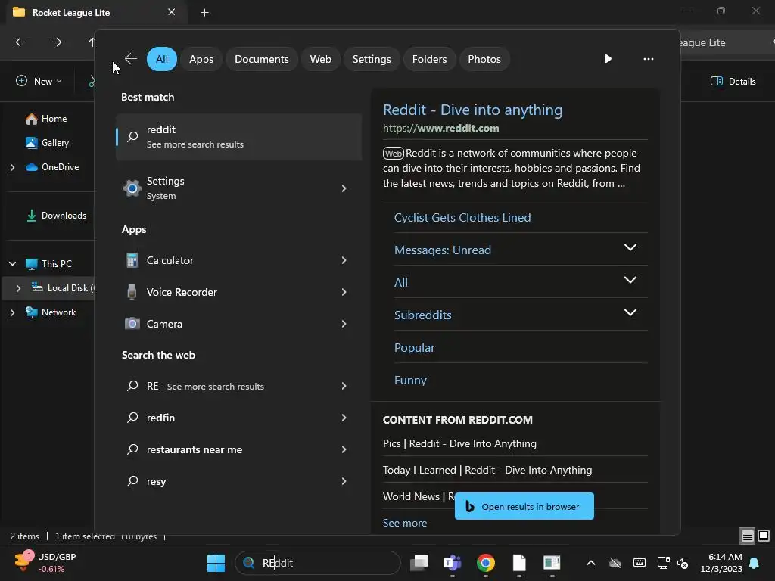Open Microsoft Teams from the taskbar
The width and height of the screenshot is (775, 581).
[x=453, y=563]
